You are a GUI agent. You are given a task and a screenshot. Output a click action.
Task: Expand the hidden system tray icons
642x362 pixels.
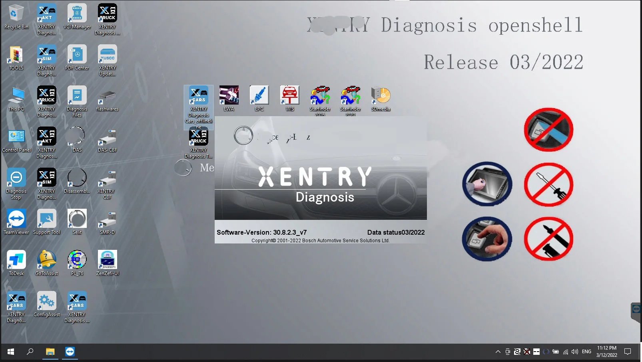click(x=498, y=352)
